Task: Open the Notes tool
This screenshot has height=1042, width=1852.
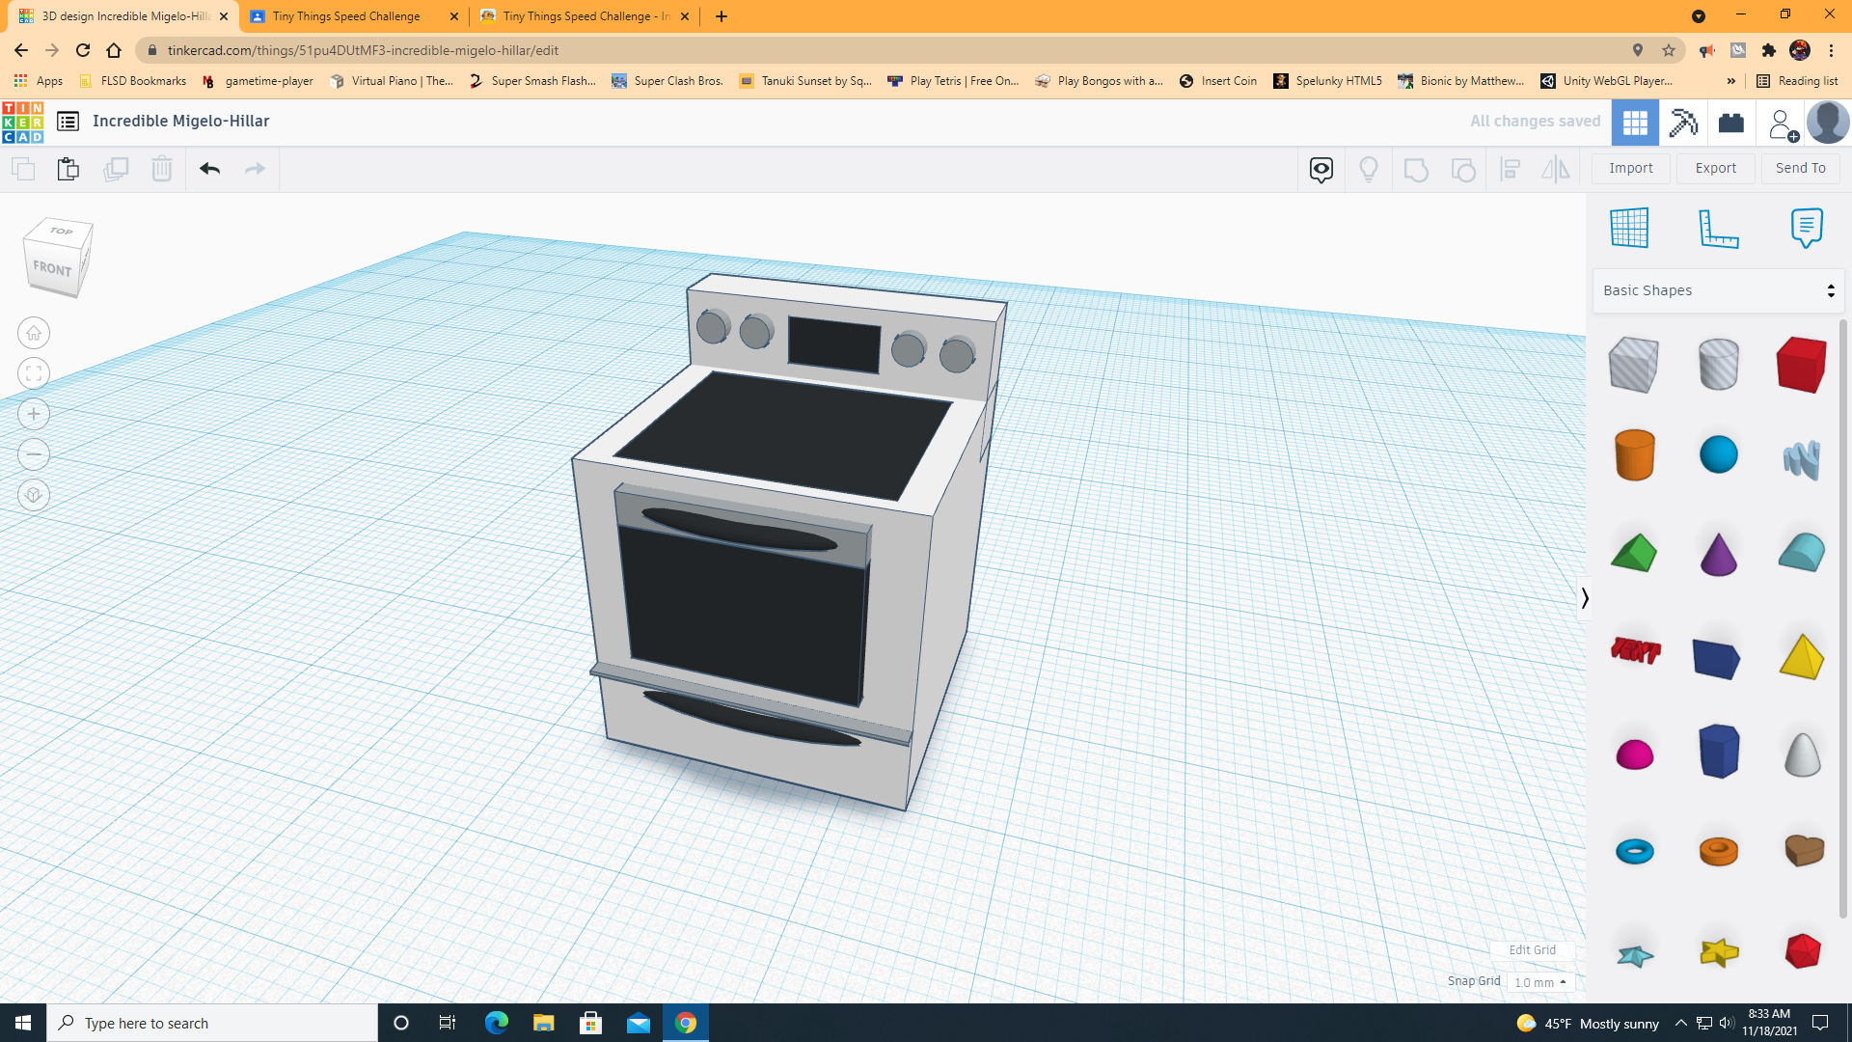Action: tap(1807, 229)
